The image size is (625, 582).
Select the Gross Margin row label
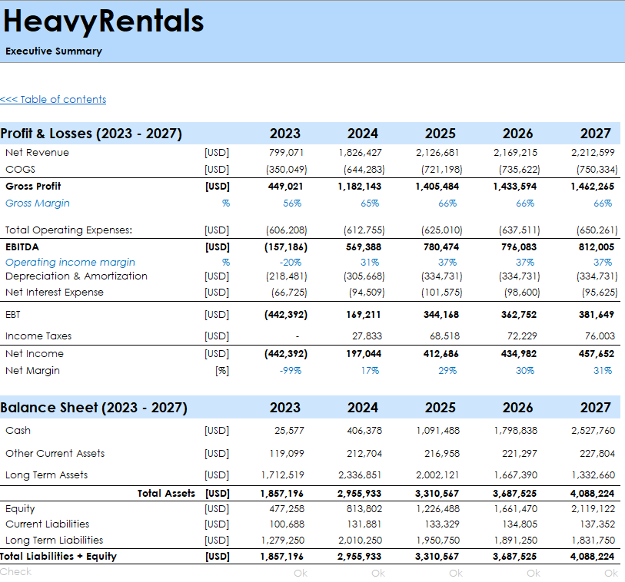38,203
